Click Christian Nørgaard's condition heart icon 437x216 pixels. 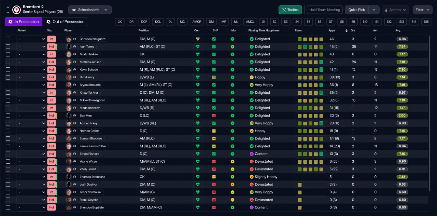197,39
